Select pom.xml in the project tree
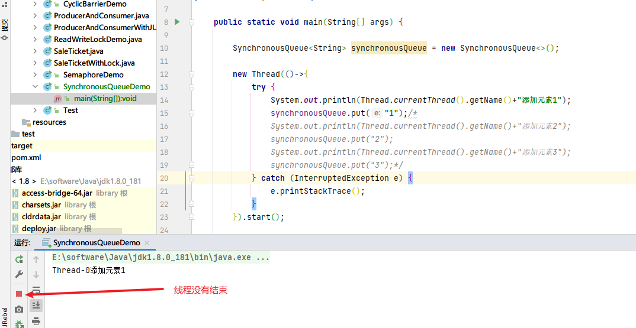Viewport: 636px width, 328px height. pos(26,158)
